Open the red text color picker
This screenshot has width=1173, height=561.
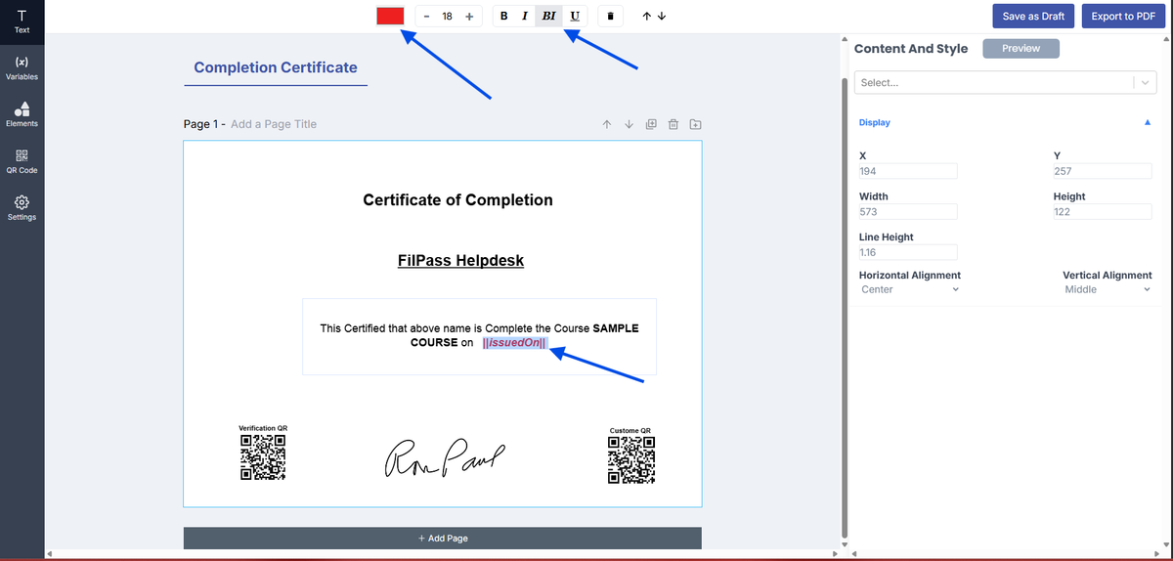[390, 16]
